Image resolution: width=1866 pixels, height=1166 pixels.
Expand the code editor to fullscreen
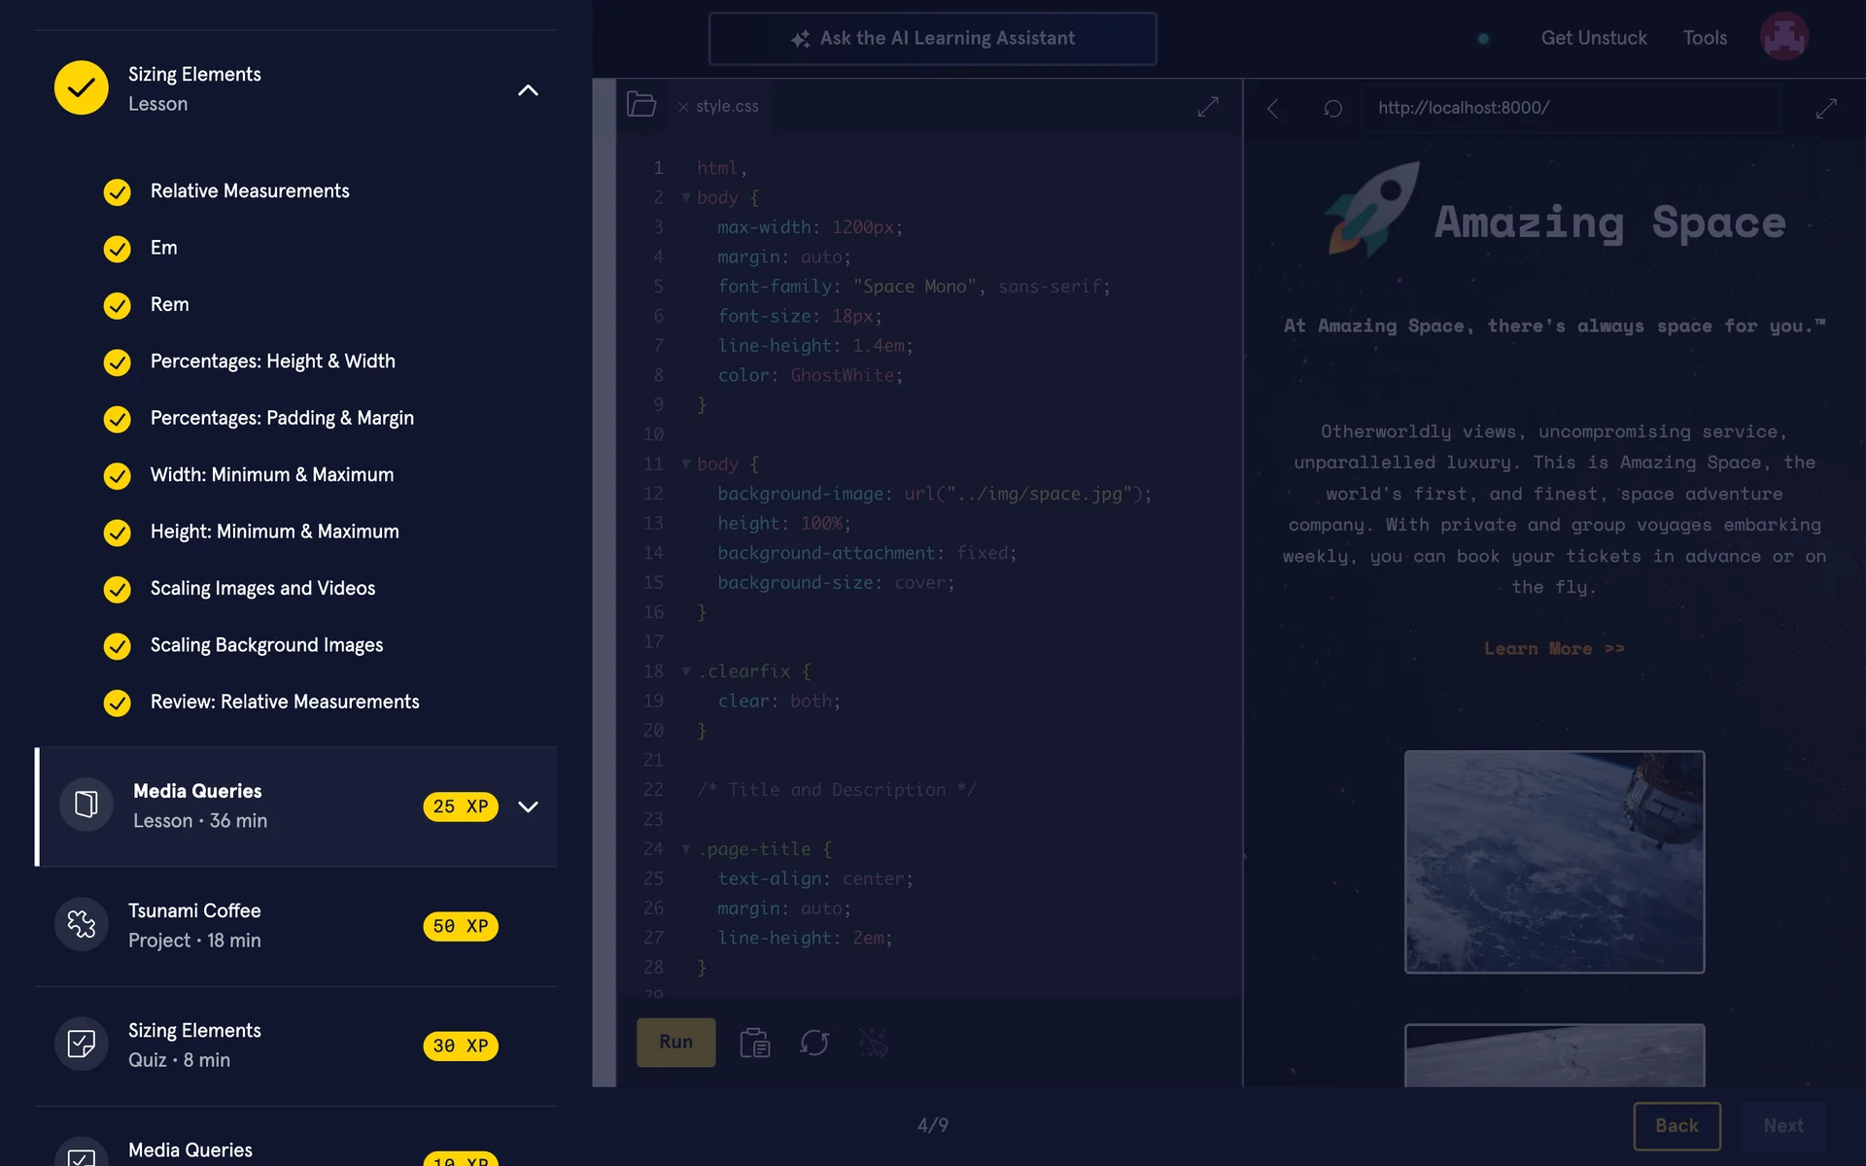point(1208,107)
